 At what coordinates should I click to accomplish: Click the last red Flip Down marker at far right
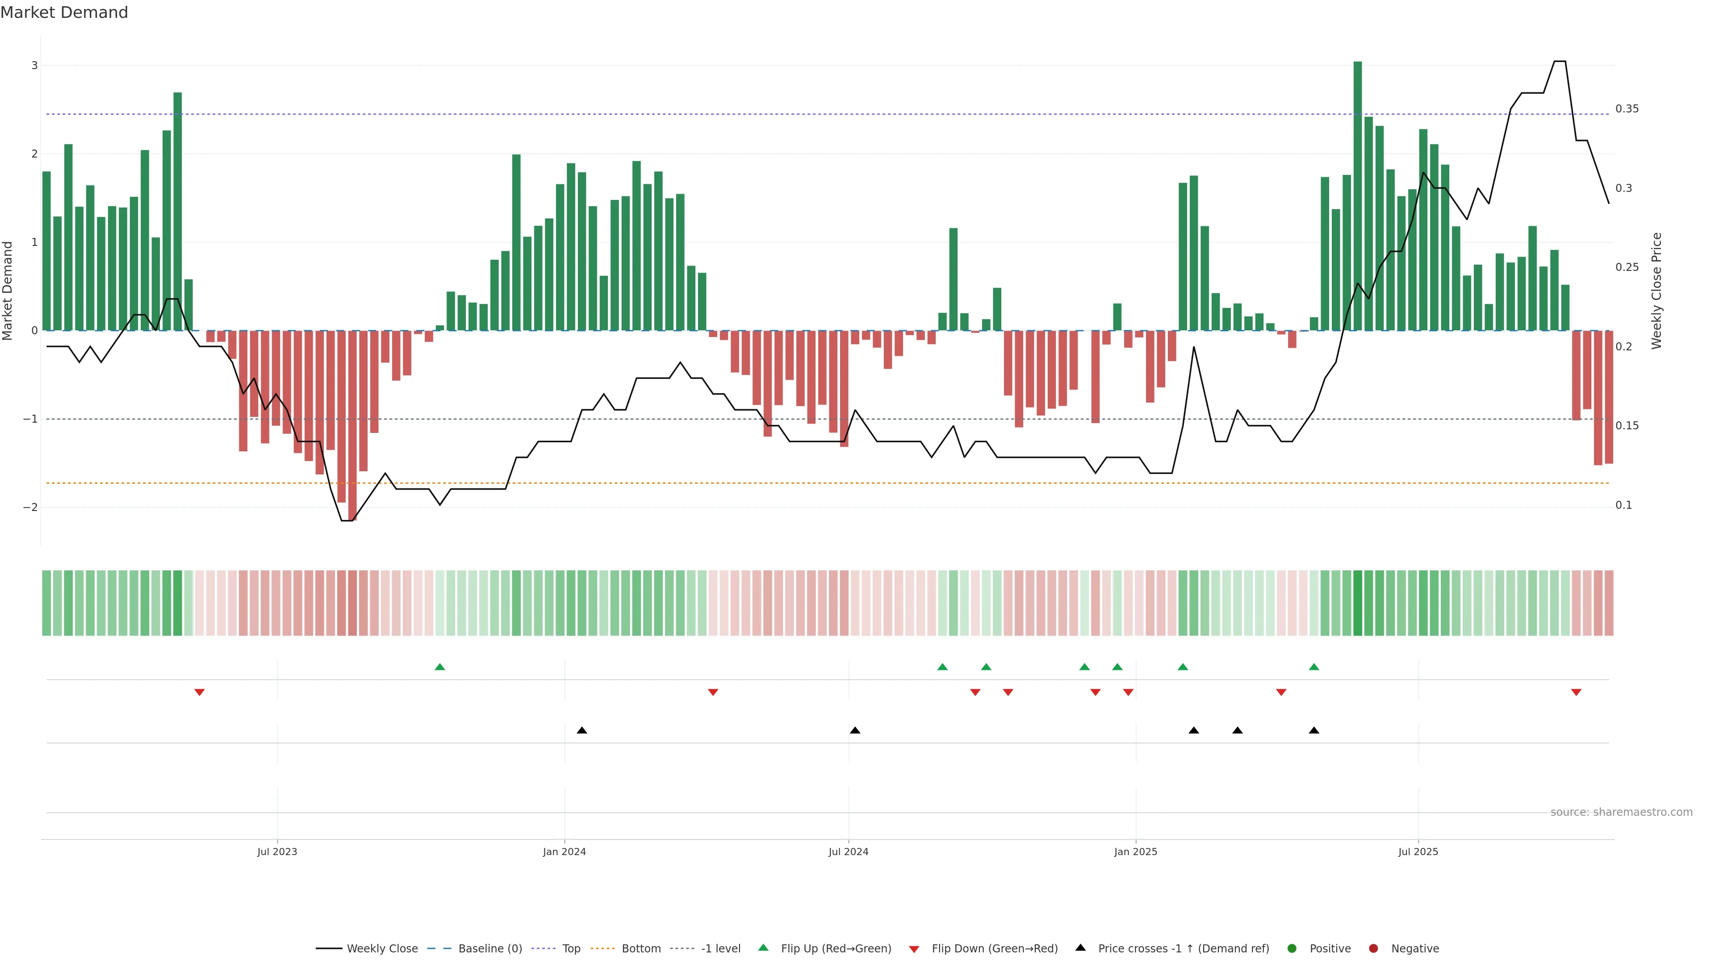[x=1576, y=693]
